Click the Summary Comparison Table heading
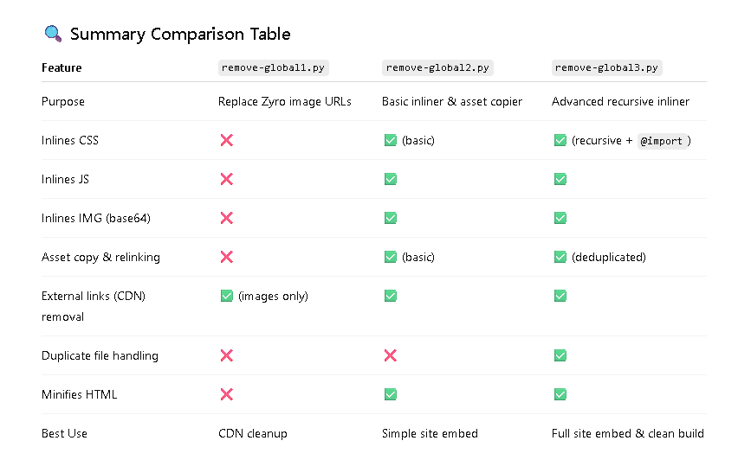This screenshot has width=738, height=460. pos(180,35)
